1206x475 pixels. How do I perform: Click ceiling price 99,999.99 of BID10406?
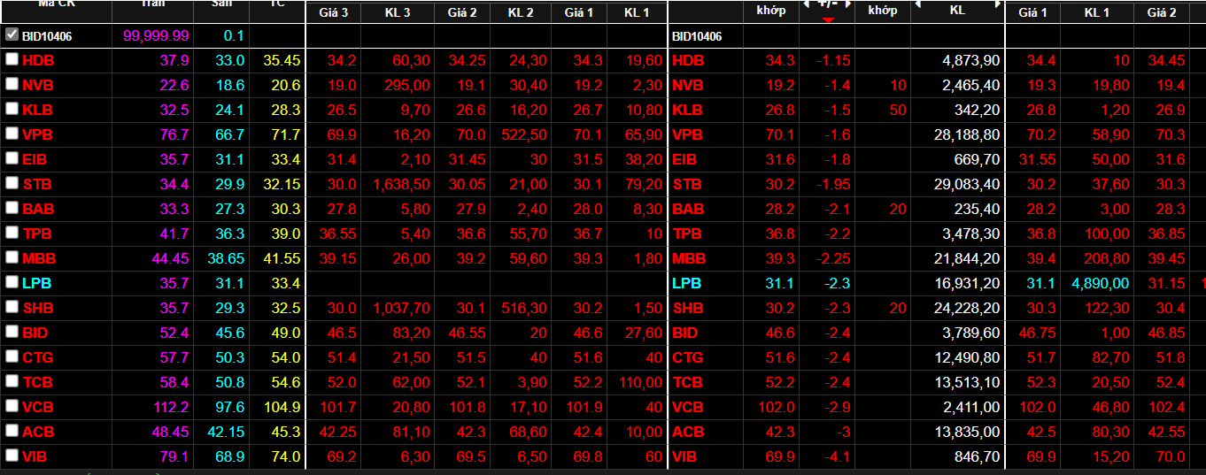tap(156, 35)
